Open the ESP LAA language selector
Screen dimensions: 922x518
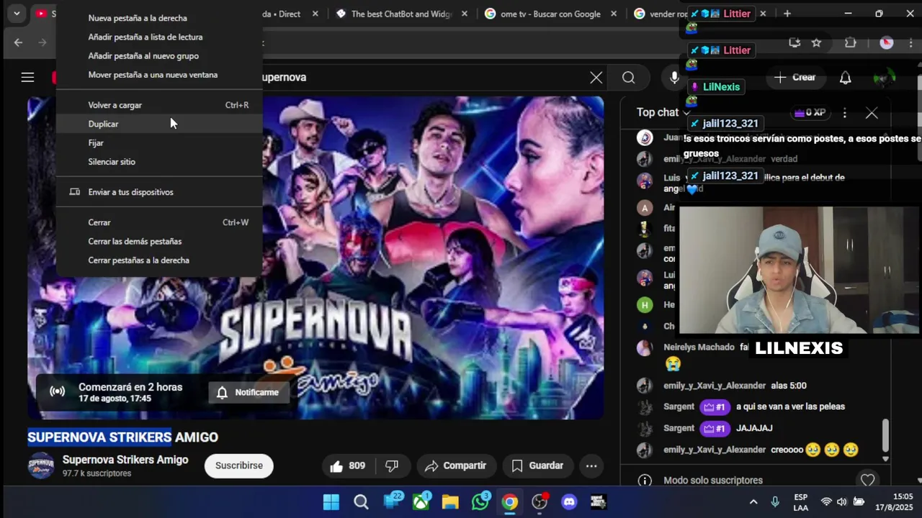coord(801,502)
